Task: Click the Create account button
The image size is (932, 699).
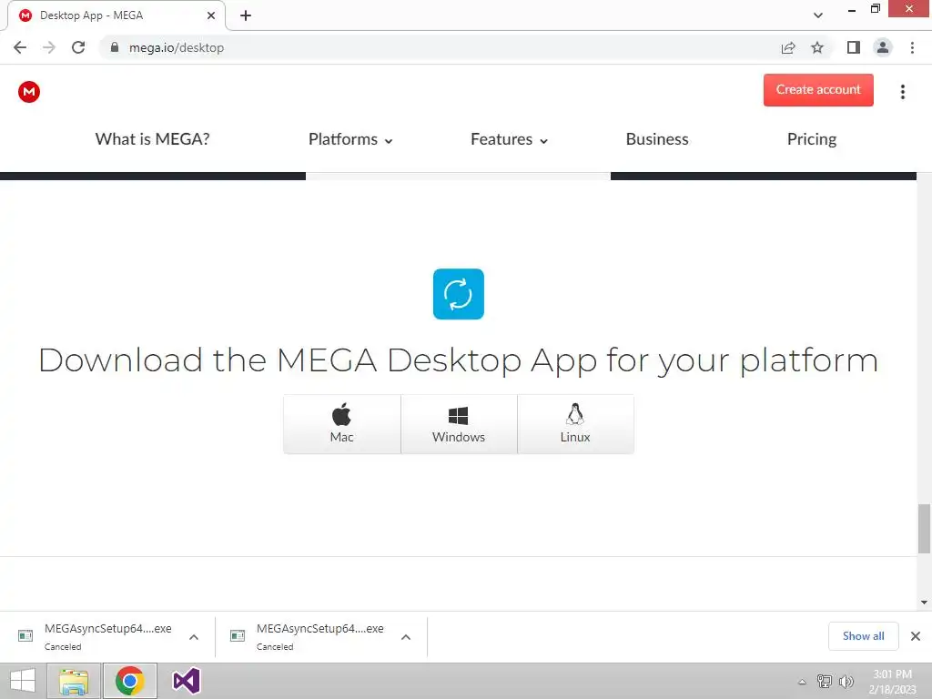Action: 818,90
